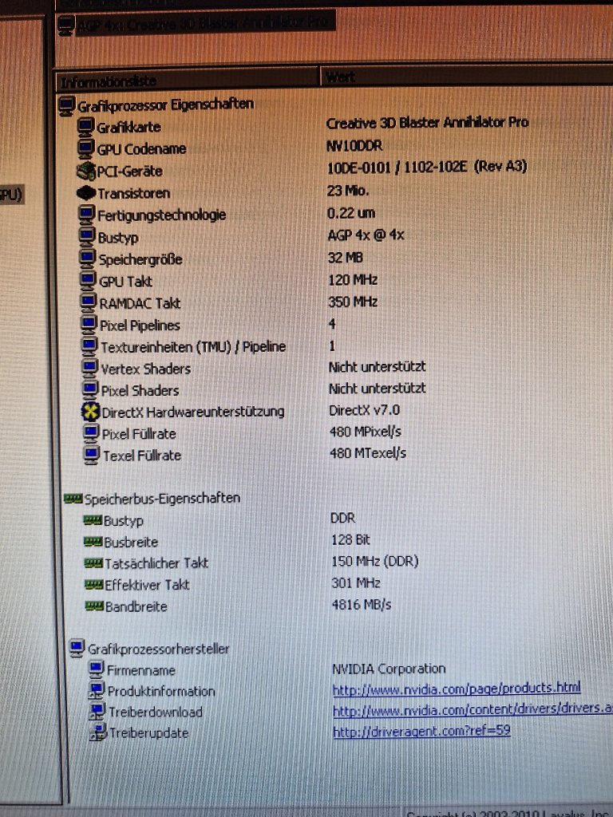Click the Vertex Shaders icon

coord(90,369)
